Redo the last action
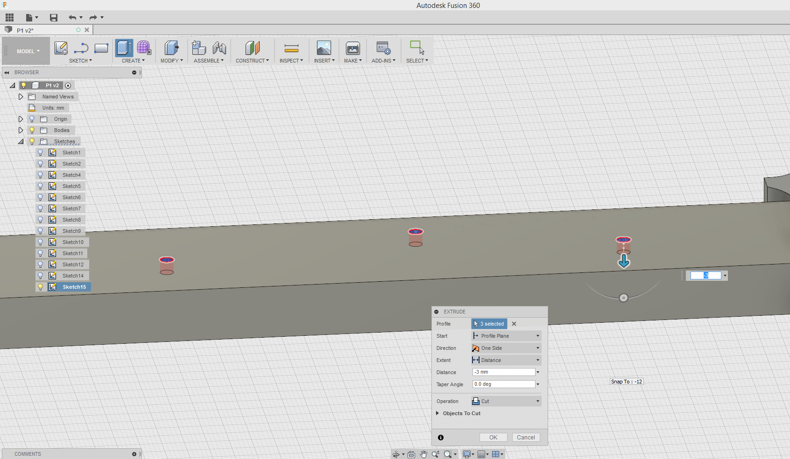Image resolution: width=790 pixels, height=459 pixels. point(93,18)
